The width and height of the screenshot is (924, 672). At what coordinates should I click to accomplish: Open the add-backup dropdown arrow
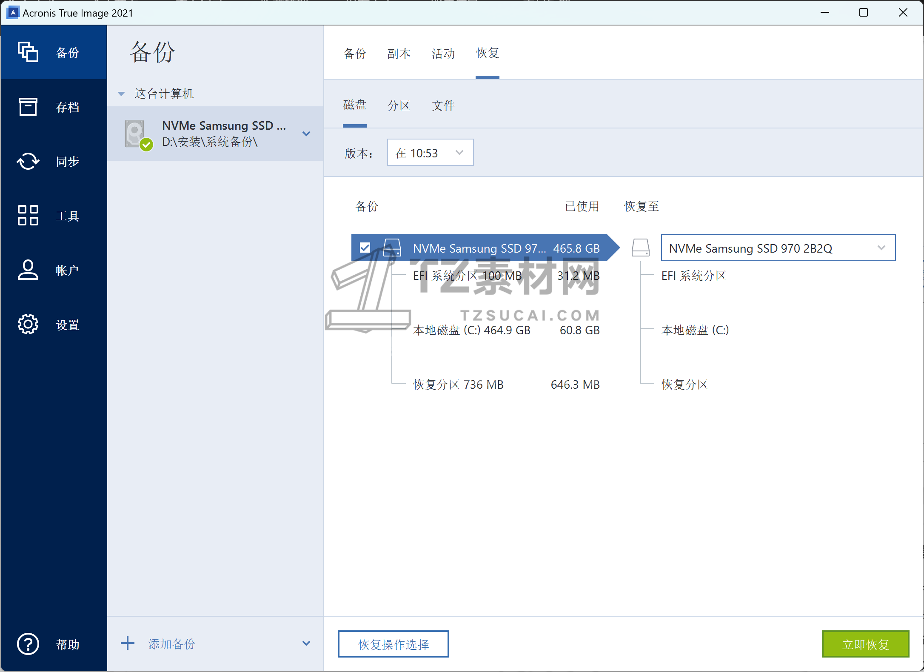(306, 644)
